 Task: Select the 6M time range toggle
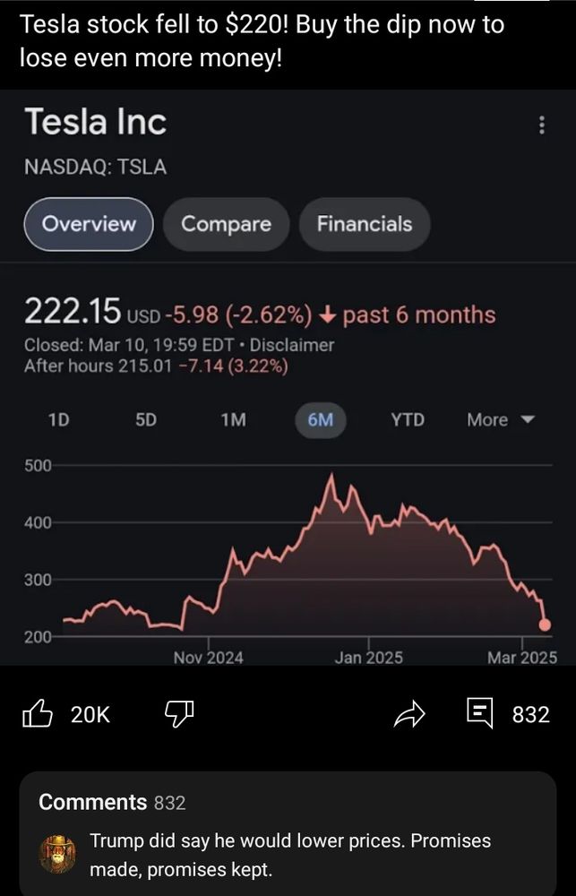click(x=320, y=419)
